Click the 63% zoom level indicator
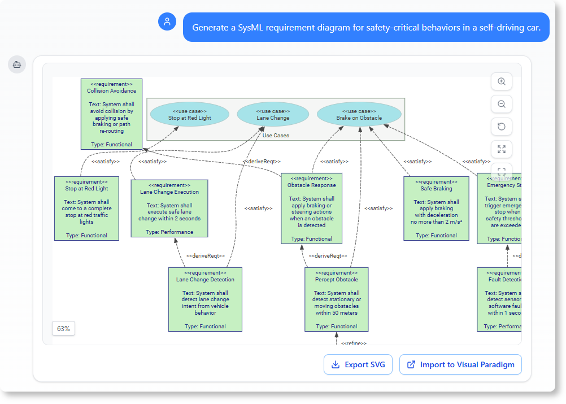Image resolution: width=566 pixels, height=404 pixels. (x=63, y=328)
